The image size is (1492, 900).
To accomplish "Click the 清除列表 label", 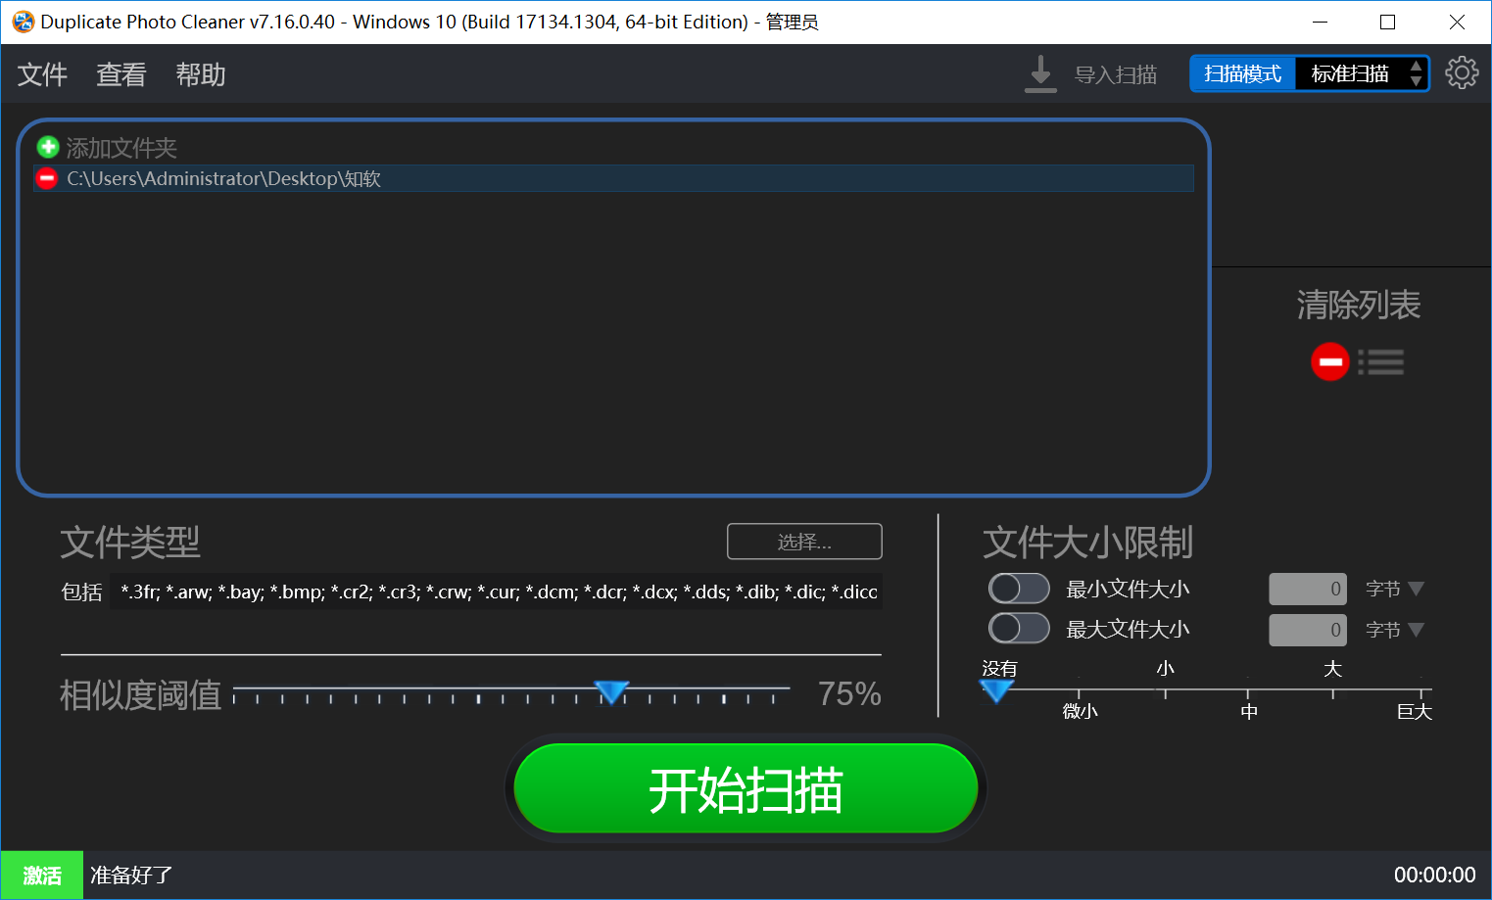I will tap(1359, 305).
